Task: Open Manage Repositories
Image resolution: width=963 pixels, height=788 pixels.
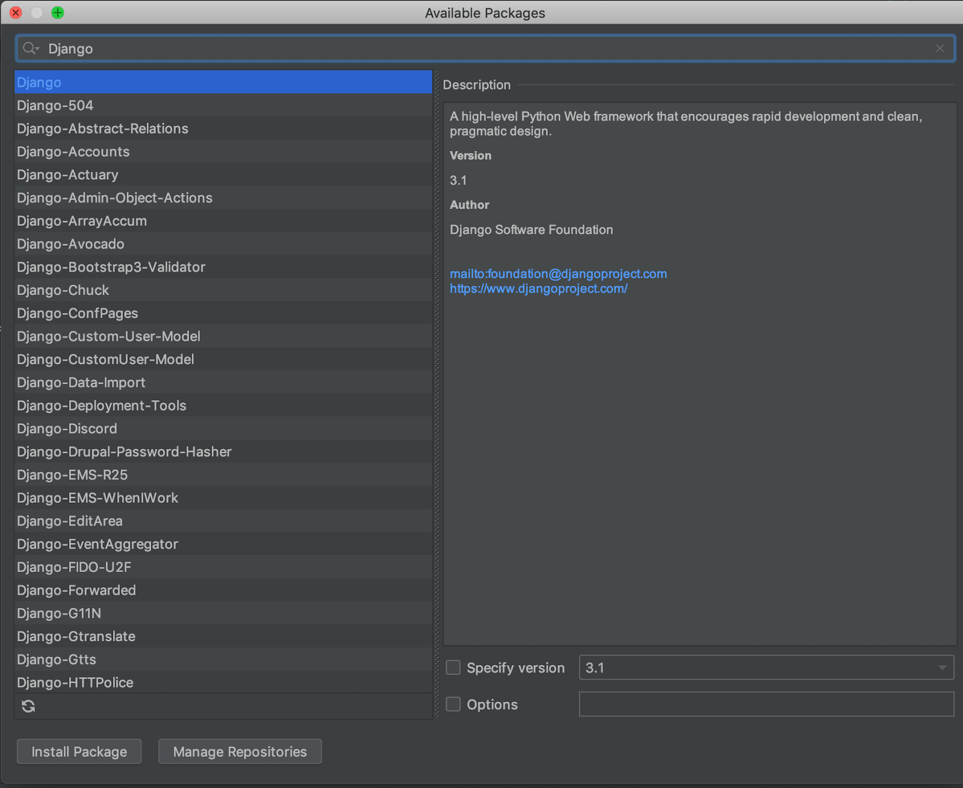Action: pyautogui.click(x=240, y=751)
